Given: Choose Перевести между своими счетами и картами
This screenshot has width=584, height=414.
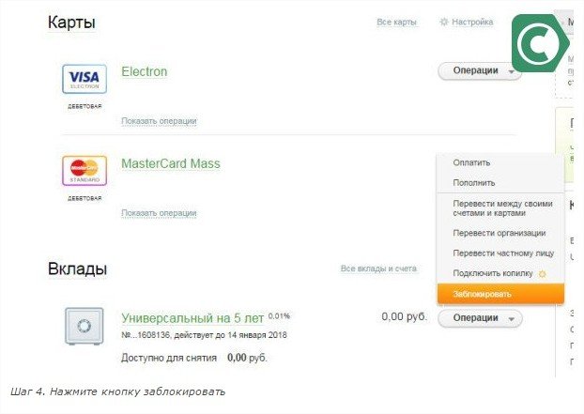Looking at the screenshot, I should click(x=501, y=208).
